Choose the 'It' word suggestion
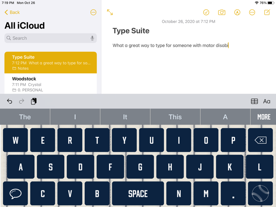 click(x=125, y=117)
